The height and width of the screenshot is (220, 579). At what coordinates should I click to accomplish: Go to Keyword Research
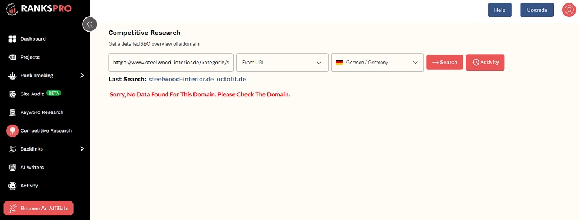tap(42, 112)
